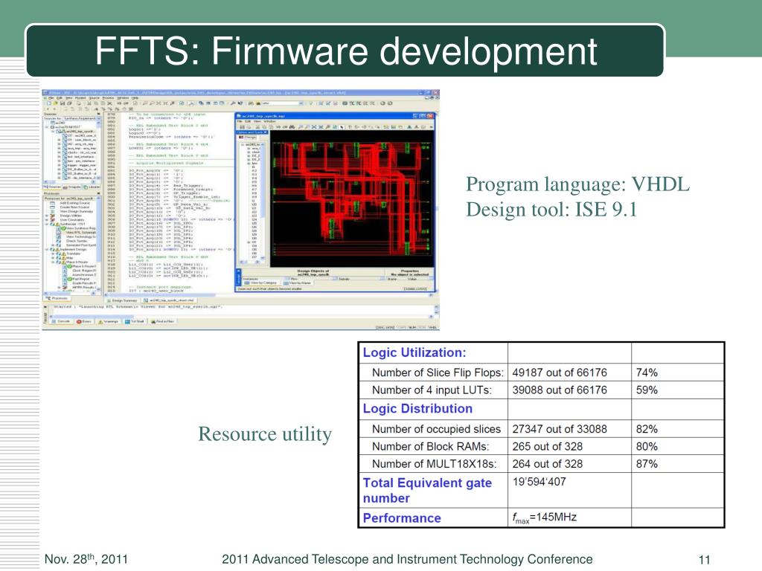Select View RTL Schematic item
Screen dimensions: 762x571
[x=81, y=233]
